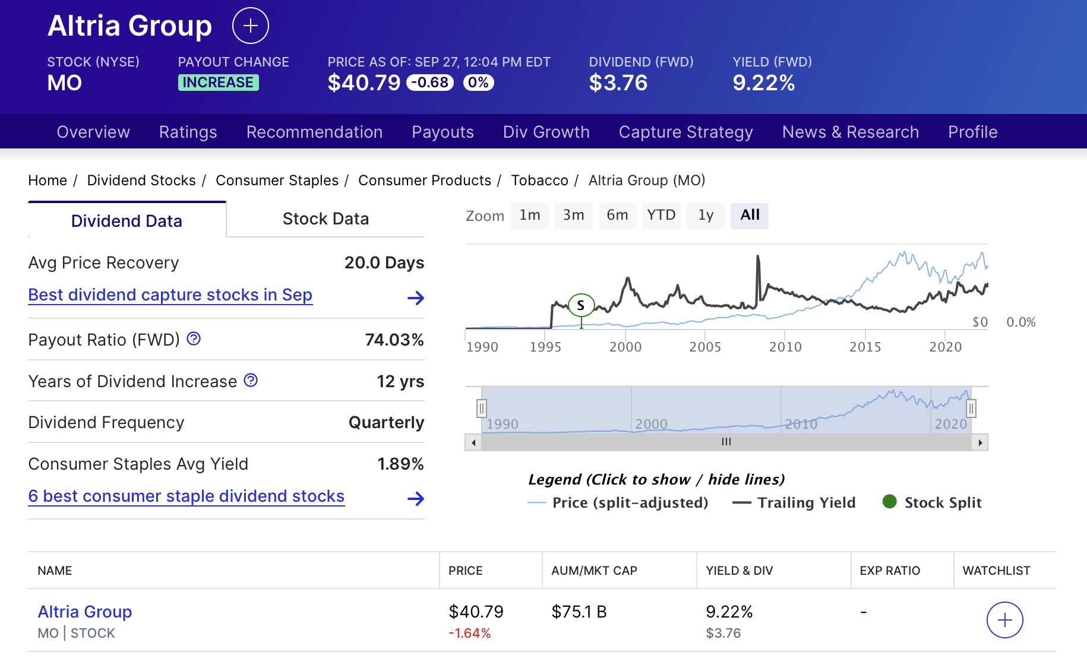Set chart zoom to 6m

click(x=617, y=216)
